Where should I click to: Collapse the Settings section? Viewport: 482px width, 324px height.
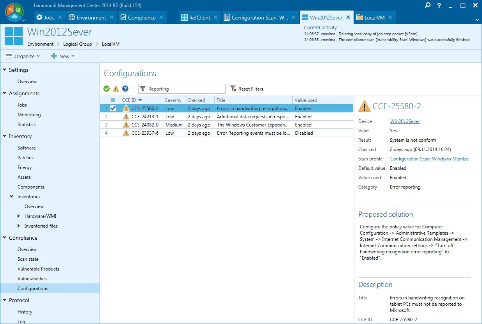click(5, 70)
